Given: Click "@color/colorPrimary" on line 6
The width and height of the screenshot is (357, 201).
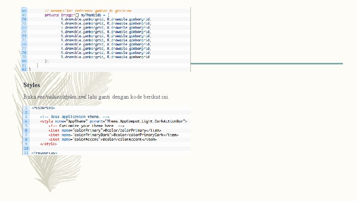Looking at the screenshot, I should pos(125,130).
